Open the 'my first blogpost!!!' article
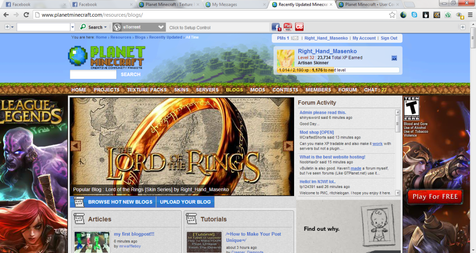This screenshot has width=476, height=253. pos(134,234)
